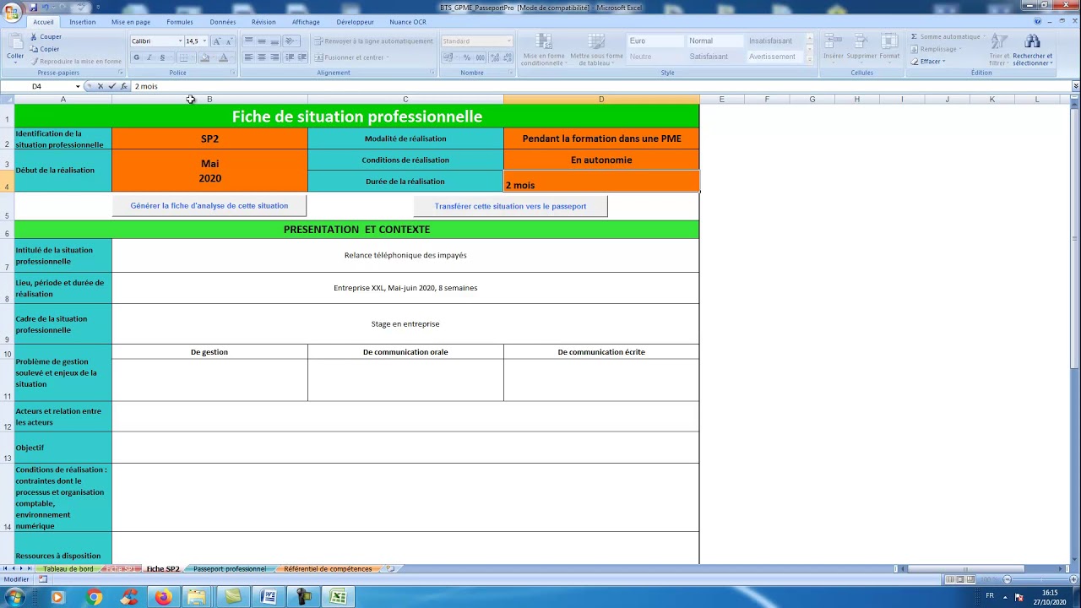Increase indent
Viewport: 1081px width, 608px height.
click(302, 57)
